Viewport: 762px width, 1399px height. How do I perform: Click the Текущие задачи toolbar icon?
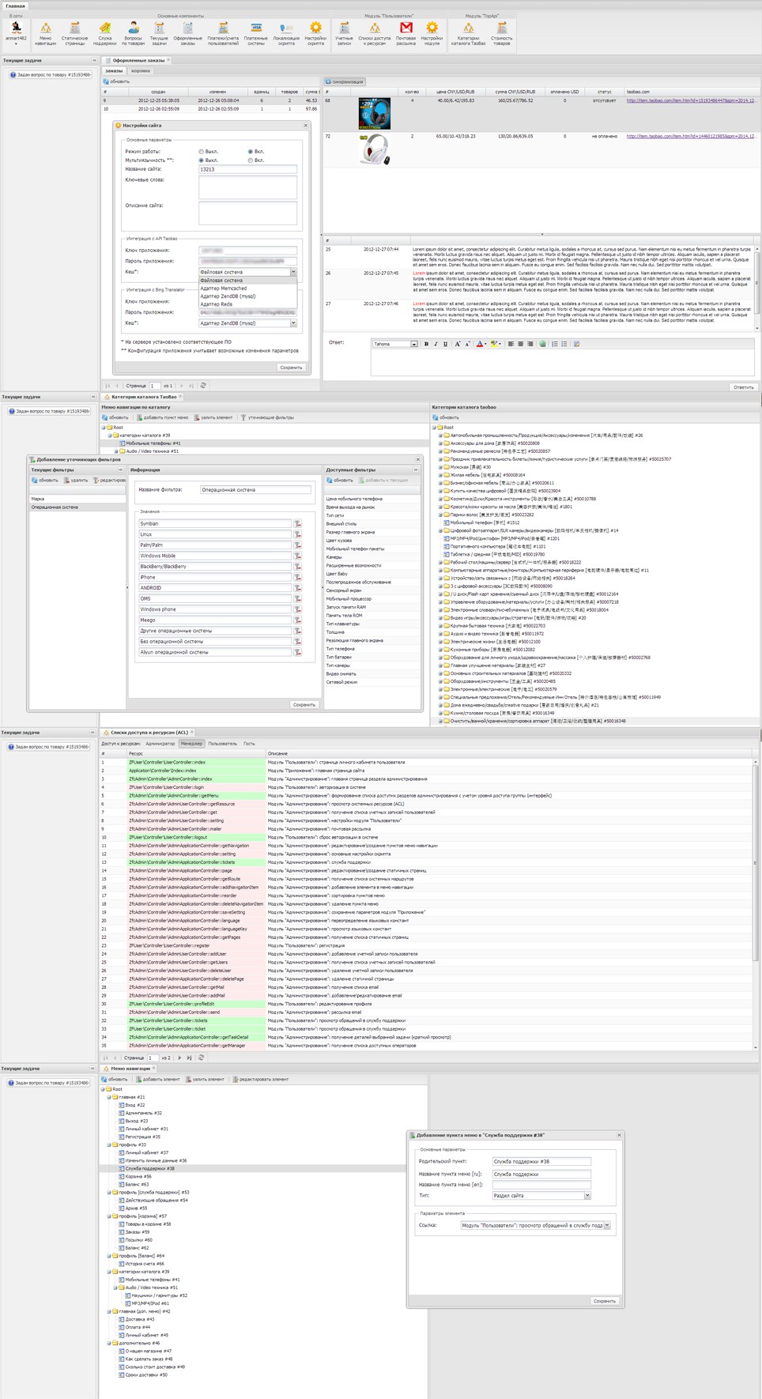[159, 33]
